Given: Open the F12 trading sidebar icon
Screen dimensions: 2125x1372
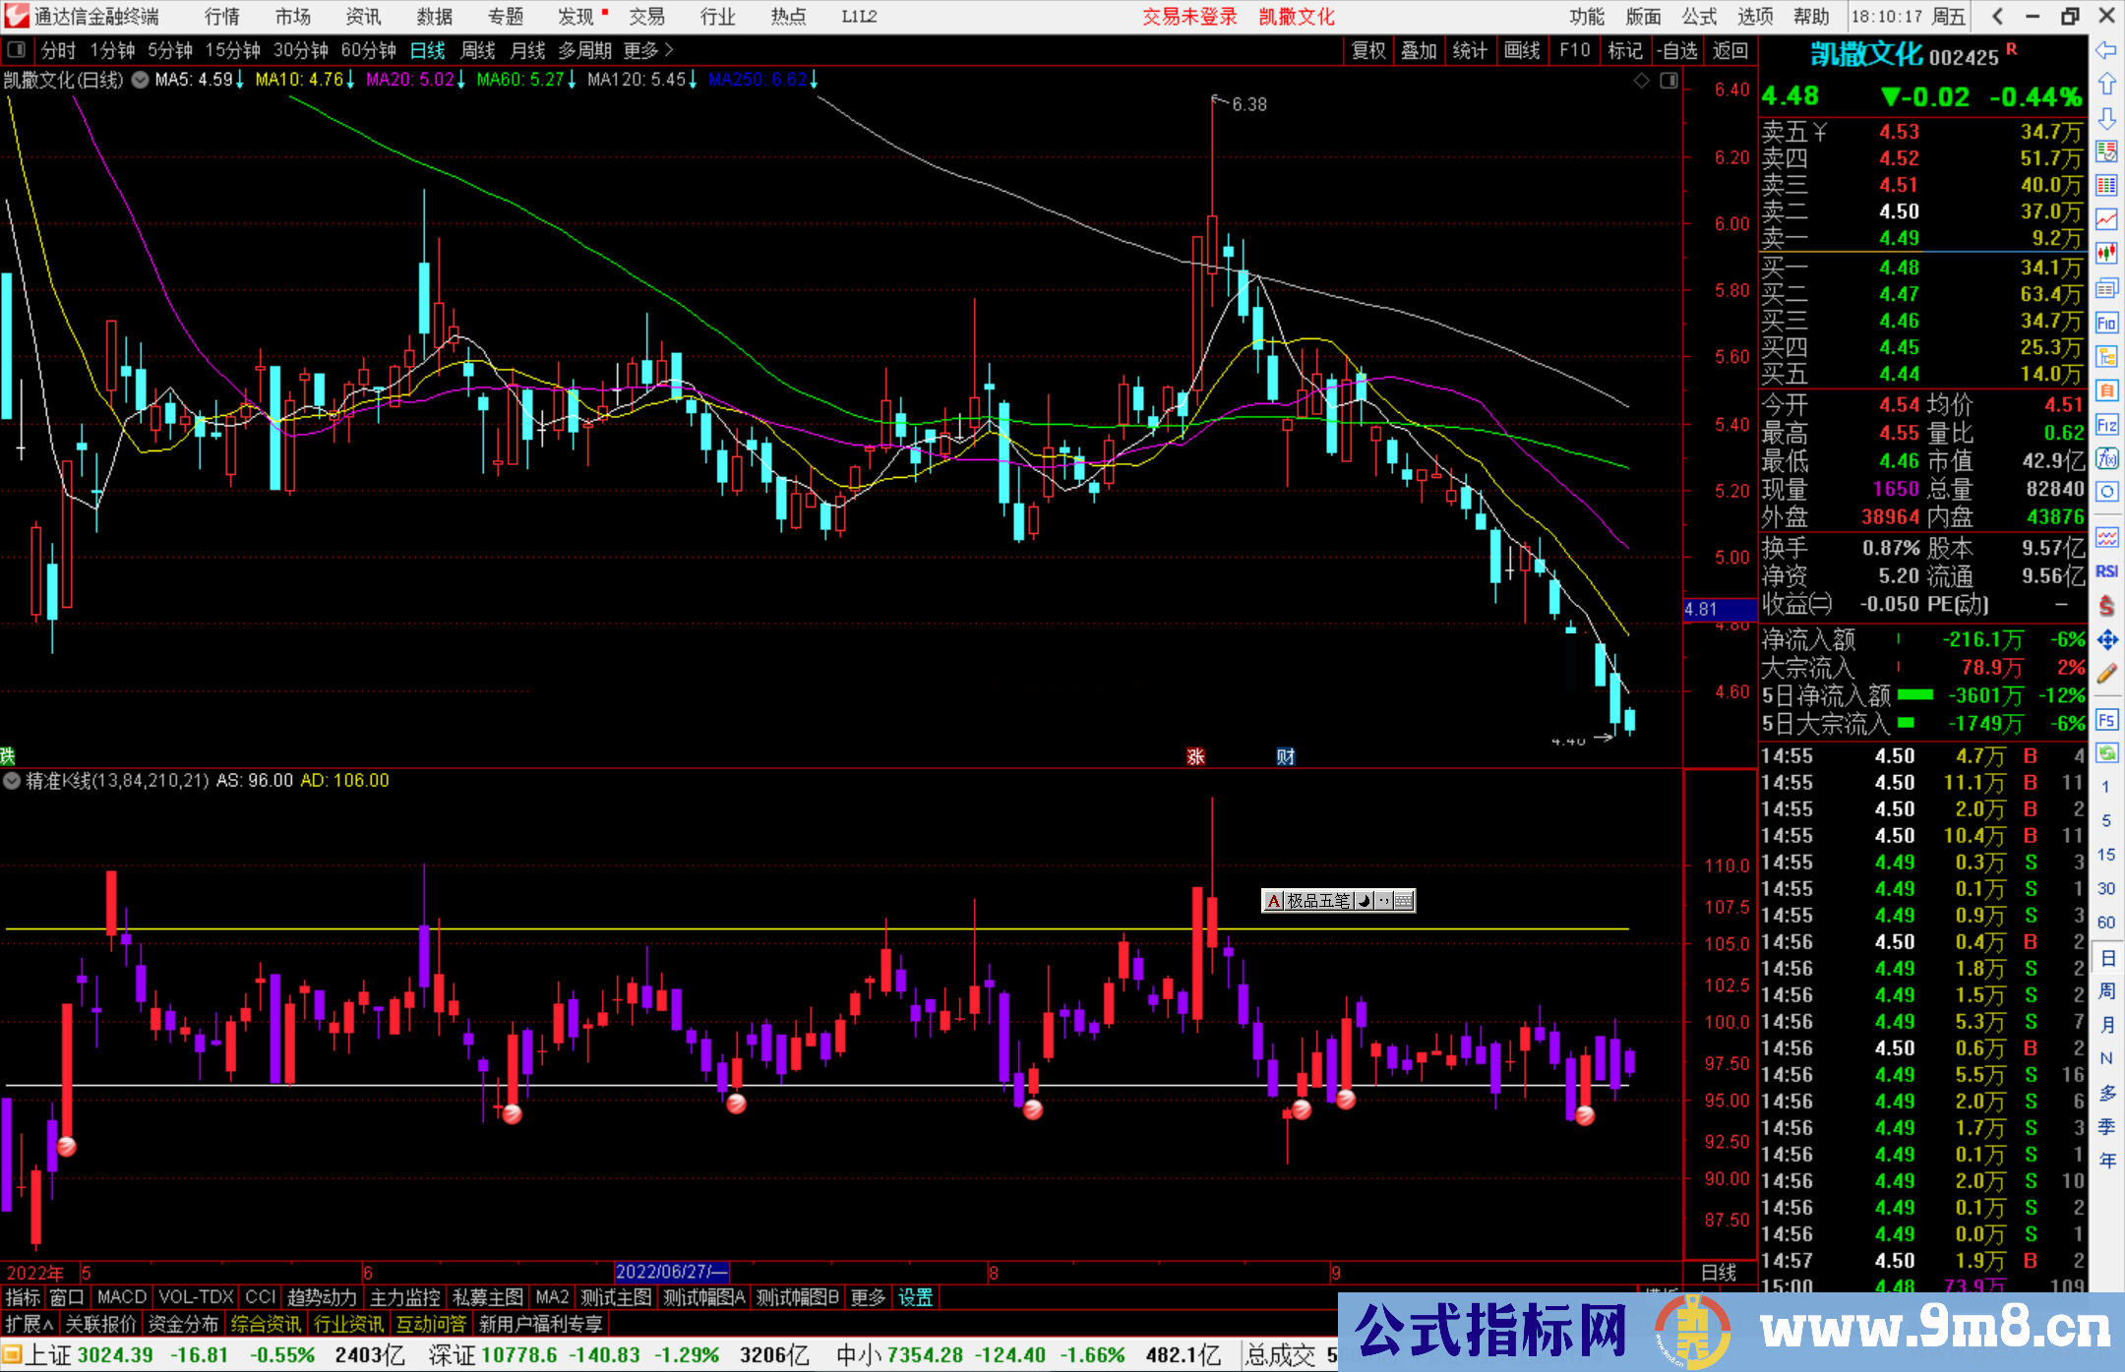Looking at the screenshot, I should point(2106,425).
